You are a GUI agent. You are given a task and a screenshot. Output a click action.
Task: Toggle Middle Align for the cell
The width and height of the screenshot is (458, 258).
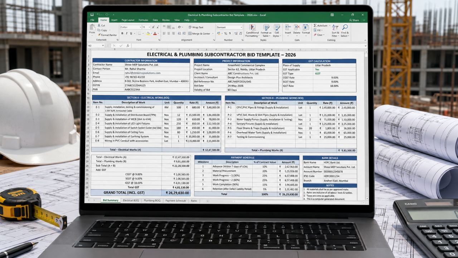pos(169,27)
